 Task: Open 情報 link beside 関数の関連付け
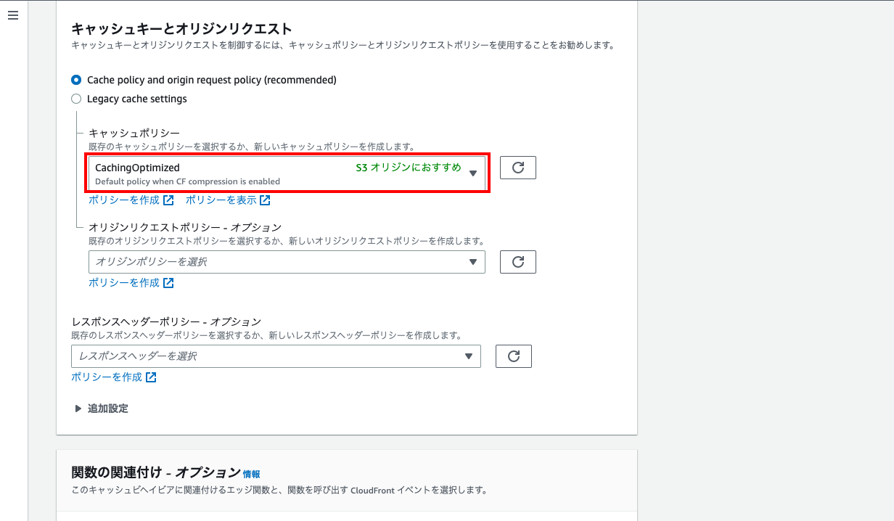pyautogui.click(x=251, y=474)
